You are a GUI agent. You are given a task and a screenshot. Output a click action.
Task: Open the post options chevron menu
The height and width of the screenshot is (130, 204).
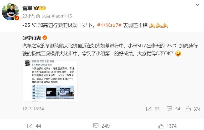tap(197, 5)
